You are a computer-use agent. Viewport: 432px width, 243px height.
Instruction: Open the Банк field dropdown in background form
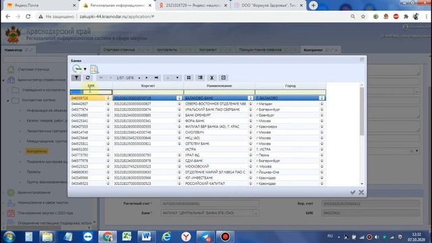click(256, 213)
